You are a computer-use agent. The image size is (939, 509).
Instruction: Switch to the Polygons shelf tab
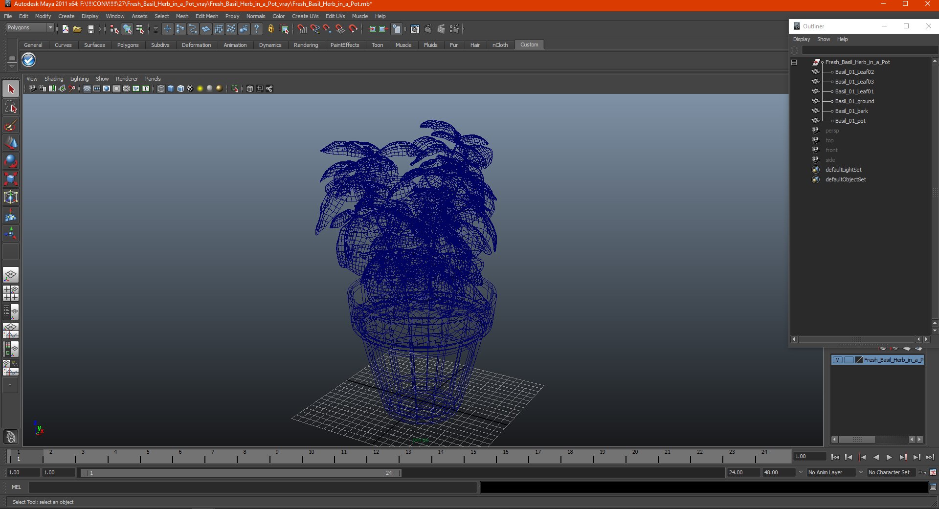pos(128,45)
